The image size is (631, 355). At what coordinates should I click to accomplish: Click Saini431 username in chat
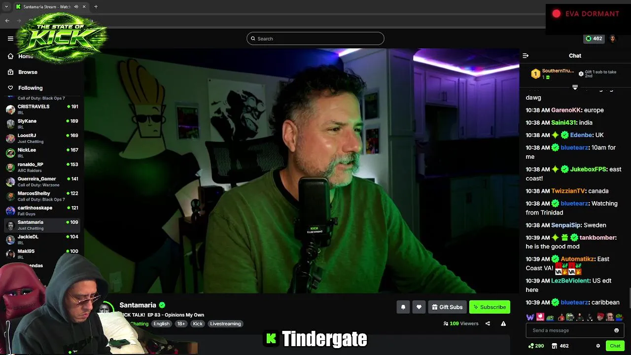[564, 122]
